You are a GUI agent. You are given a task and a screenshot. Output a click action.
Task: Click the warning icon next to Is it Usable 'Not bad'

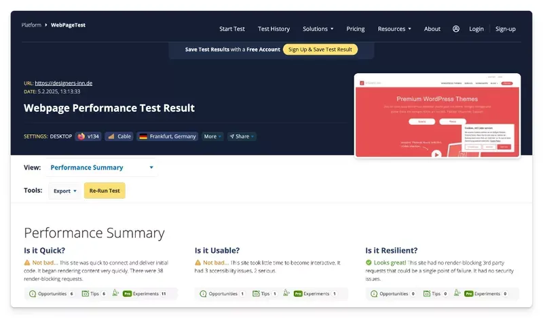tap(198, 262)
